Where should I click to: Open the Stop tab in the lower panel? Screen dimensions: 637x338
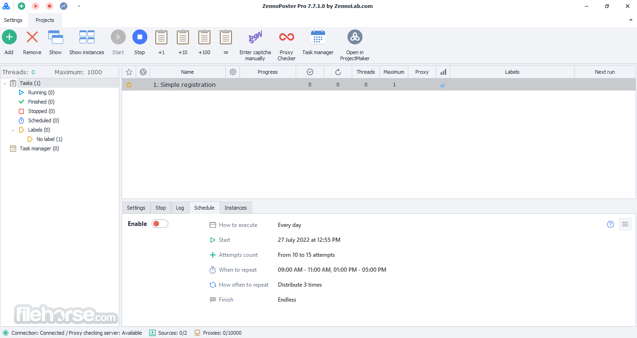pos(160,208)
